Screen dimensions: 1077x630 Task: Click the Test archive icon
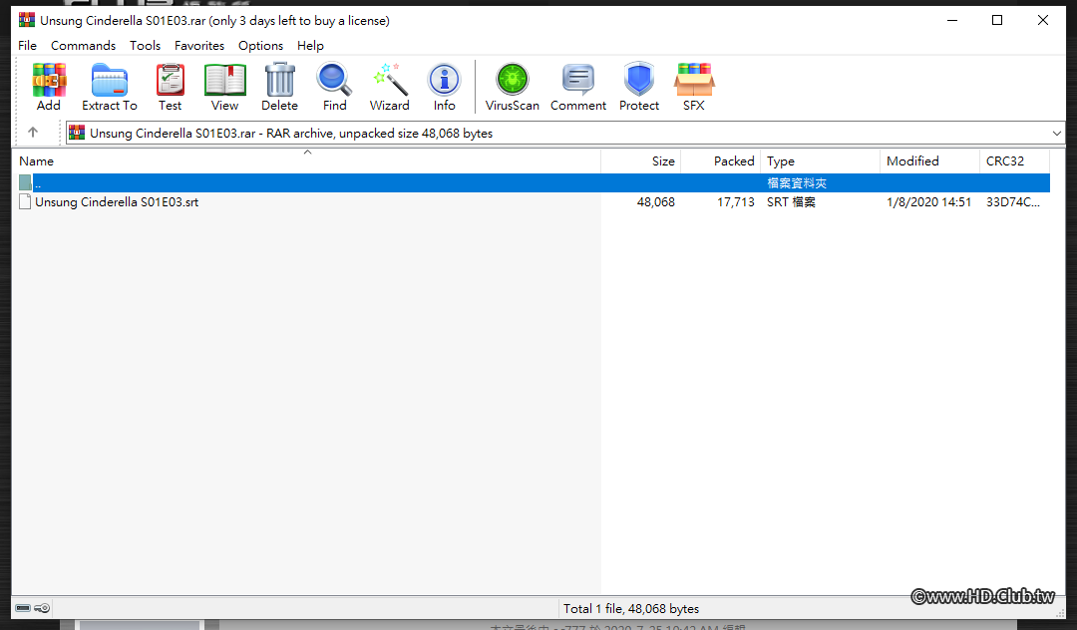point(170,81)
